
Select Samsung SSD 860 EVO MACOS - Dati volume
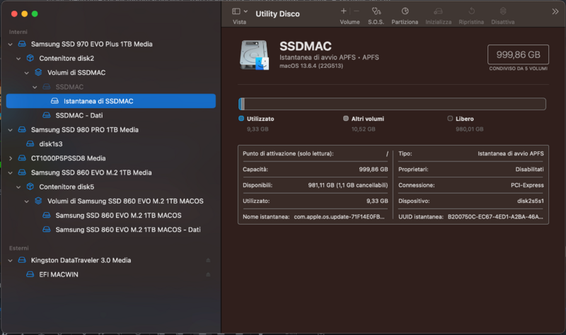pos(128,230)
